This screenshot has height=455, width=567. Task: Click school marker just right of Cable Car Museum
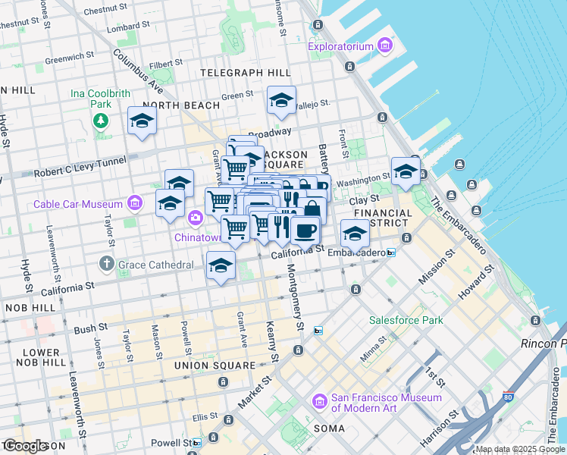pos(170,205)
